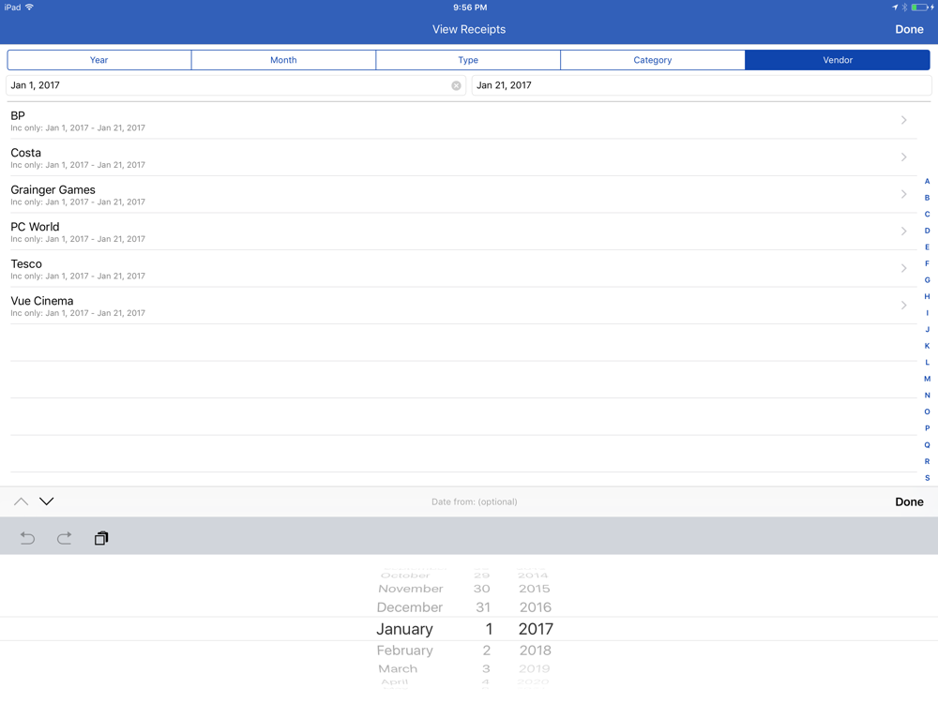938x703 pixels.
Task: Jump to letter T... letter R in index
Action: point(928,461)
